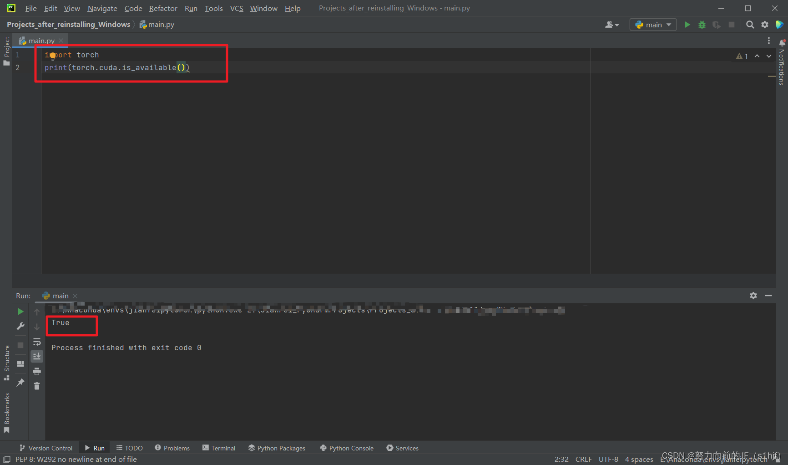Close the main run tab
Image resolution: width=788 pixels, height=465 pixels.
click(x=75, y=296)
